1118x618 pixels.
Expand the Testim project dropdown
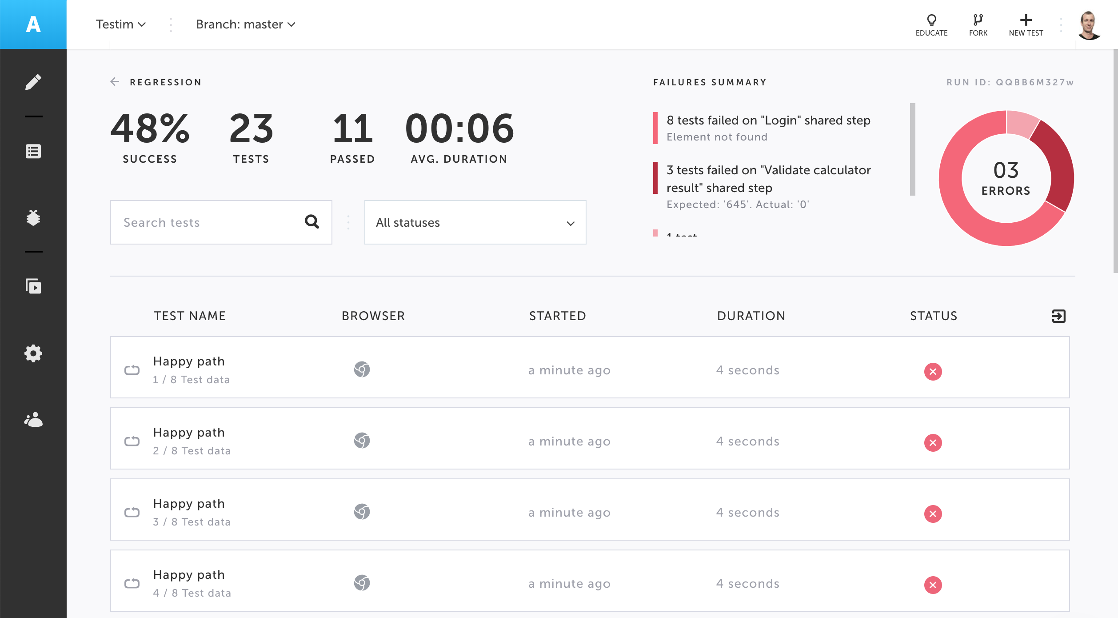(x=120, y=24)
